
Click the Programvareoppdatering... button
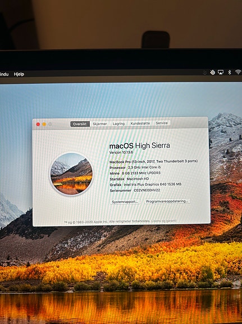pos(167,201)
